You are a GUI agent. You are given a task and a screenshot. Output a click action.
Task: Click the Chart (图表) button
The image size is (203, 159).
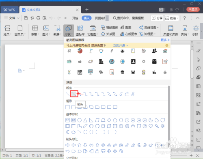(x=126, y=28)
